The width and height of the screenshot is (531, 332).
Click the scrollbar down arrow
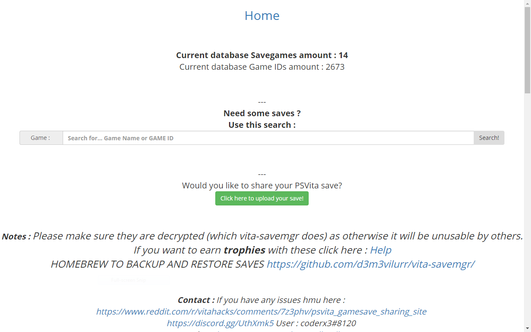(x=527, y=329)
